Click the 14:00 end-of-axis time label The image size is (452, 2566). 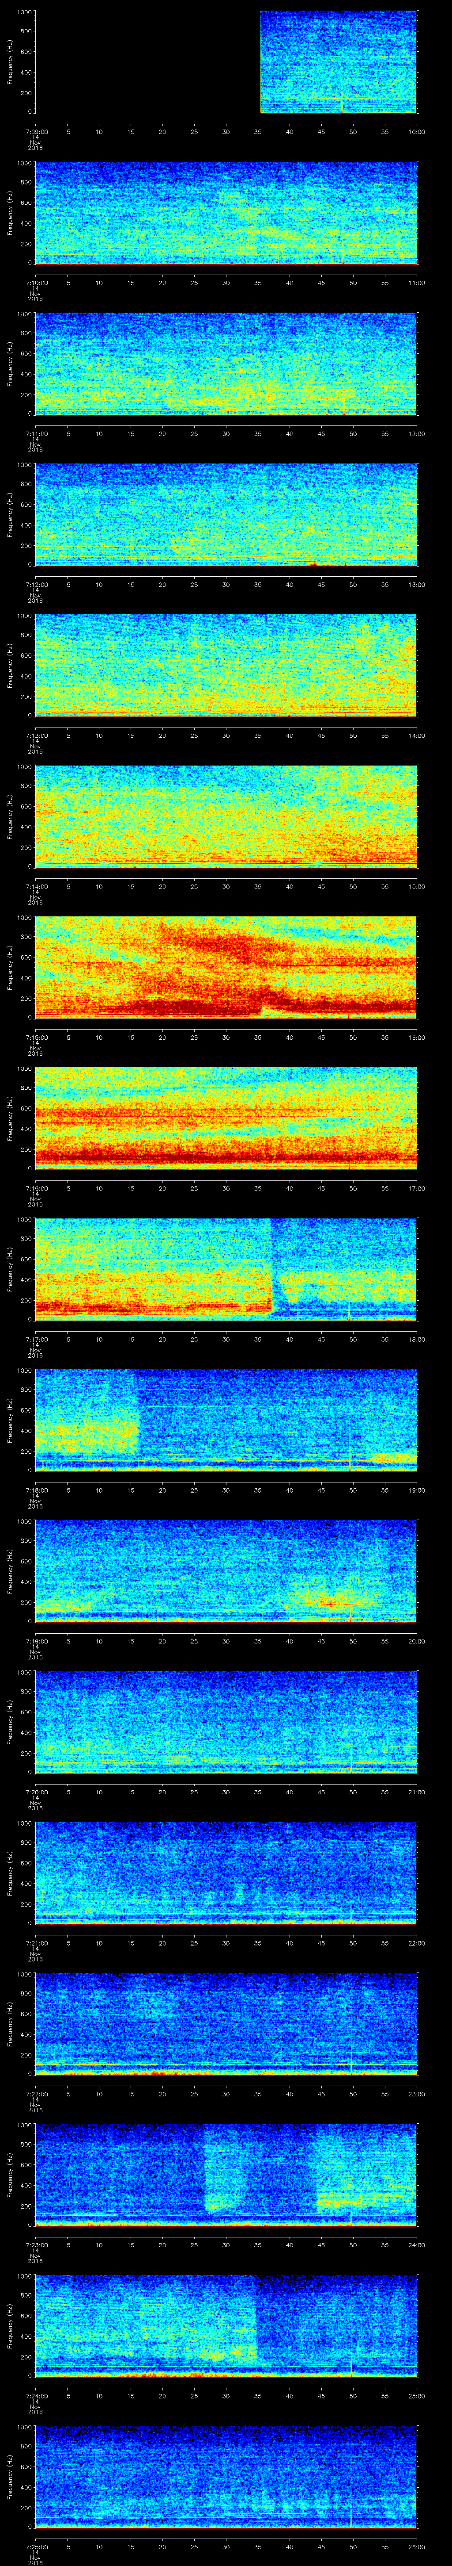417,735
